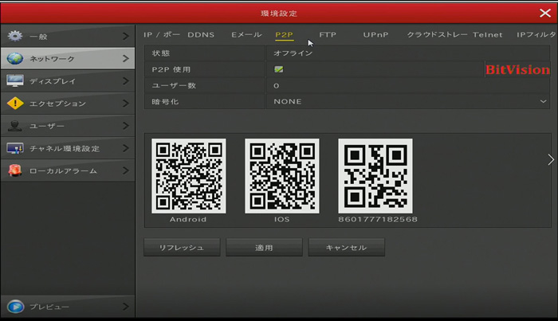This screenshot has height=321, width=558.
Task: Toggle the P2P 使用 checkbox
Action: tap(279, 69)
